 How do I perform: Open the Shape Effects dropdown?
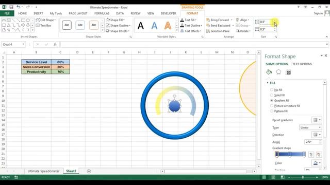(118, 31)
